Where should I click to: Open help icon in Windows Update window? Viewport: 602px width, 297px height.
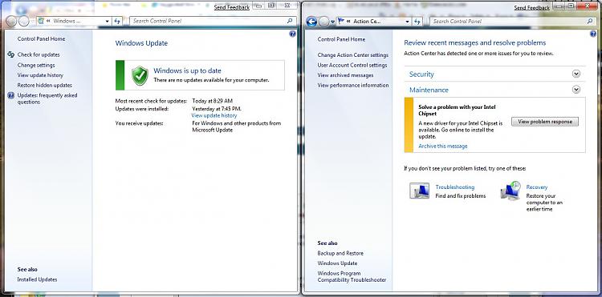[292, 34]
